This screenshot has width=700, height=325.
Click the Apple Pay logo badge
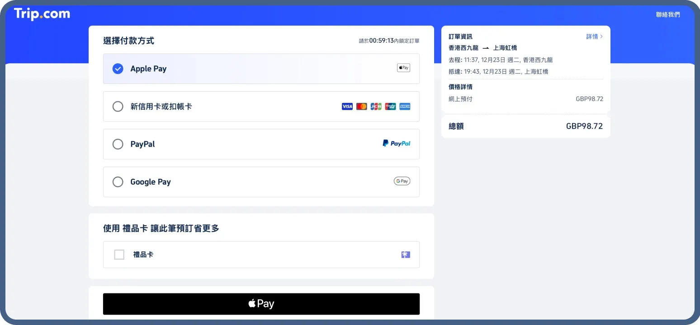click(403, 68)
